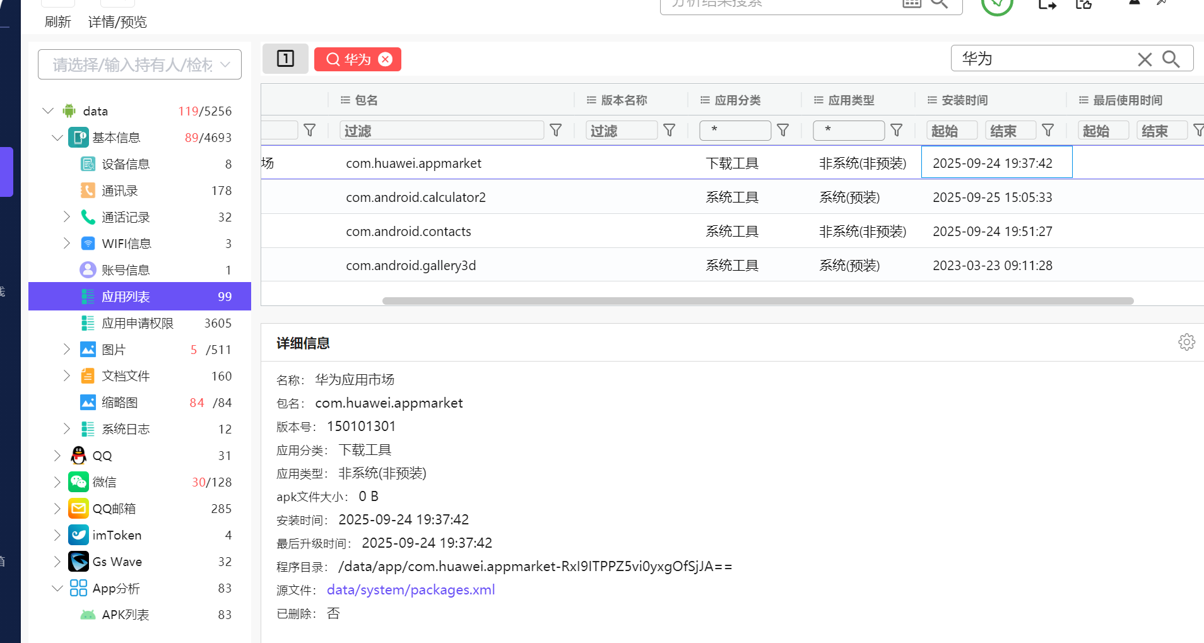Sort by the 包名 column header

366,100
